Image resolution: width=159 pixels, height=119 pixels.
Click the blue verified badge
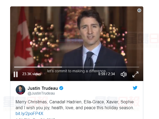[61, 88]
